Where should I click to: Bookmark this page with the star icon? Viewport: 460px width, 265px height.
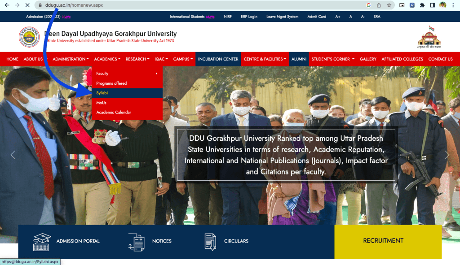point(389,5)
